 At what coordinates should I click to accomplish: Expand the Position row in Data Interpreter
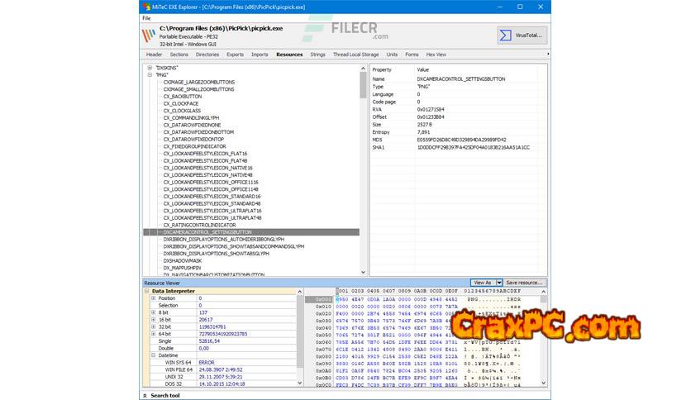(x=152, y=298)
